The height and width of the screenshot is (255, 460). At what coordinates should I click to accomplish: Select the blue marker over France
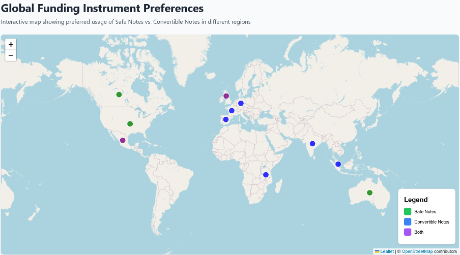coord(232,111)
